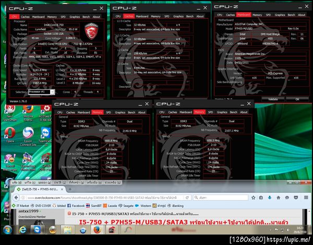
Task: Focus the Firefox search box
Action: click(221, 197)
